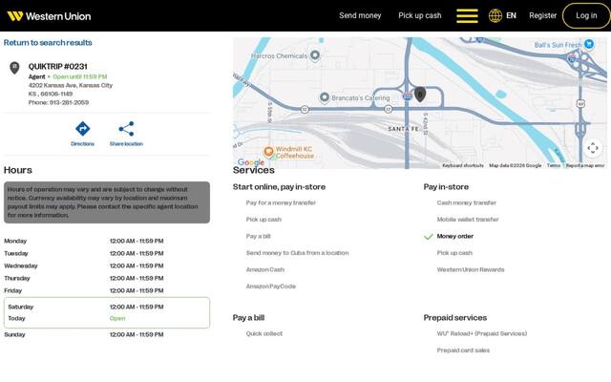Click the Western Union logo
611x382 pixels.
click(49, 16)
